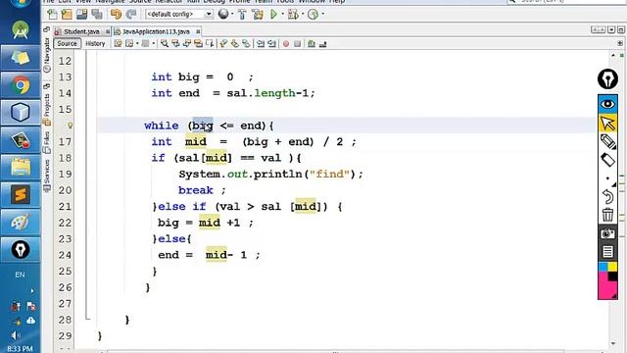The height and width of the screenshot is (353, 627).
Task: Click the Open Project icon
Action: point(81,15)
